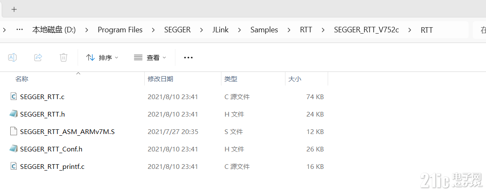Open the View (查看) dropdown

pyautogui.click(x=150, y=57)
